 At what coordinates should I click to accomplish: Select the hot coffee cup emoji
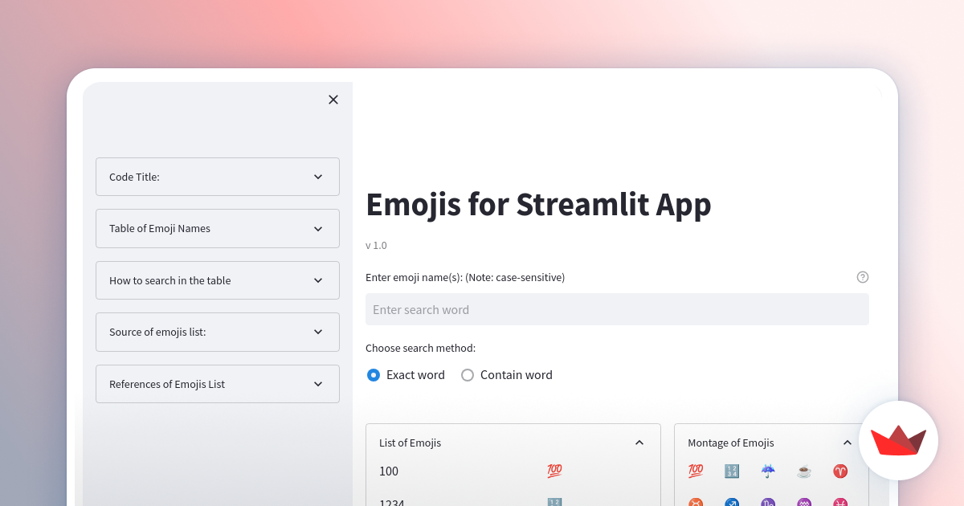coord(803,471)
